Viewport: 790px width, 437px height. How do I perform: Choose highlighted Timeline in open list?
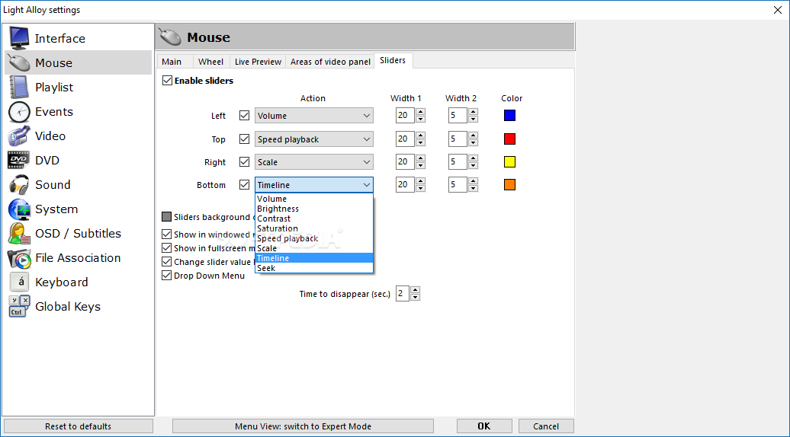pyautogui.click(x=314, y=258)
